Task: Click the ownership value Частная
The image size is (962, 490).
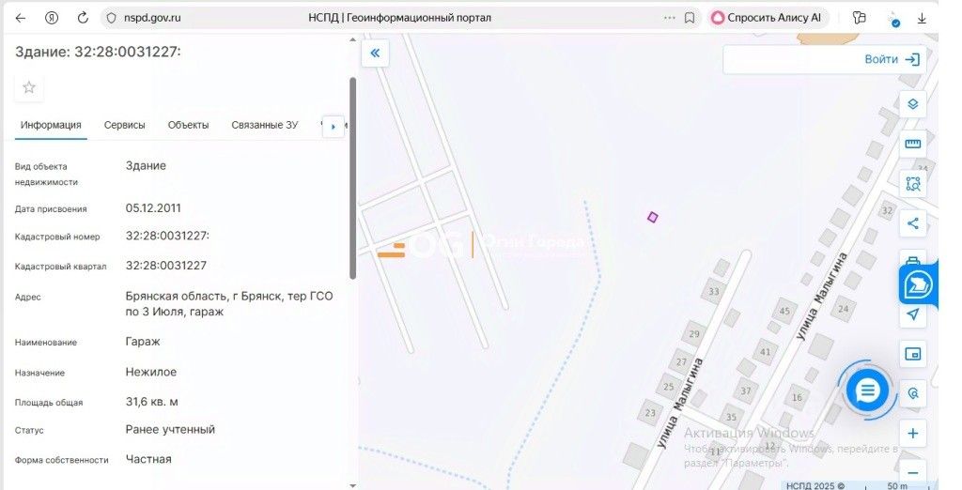Action: click(148, 459)
